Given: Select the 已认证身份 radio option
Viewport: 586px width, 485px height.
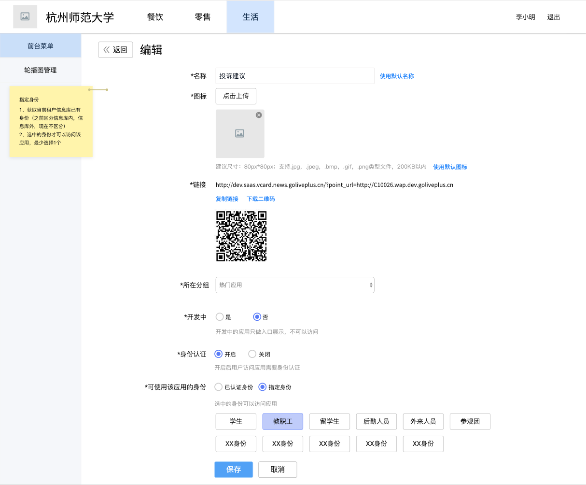Looking at the screenshot, I should click(x=219, y=387).
